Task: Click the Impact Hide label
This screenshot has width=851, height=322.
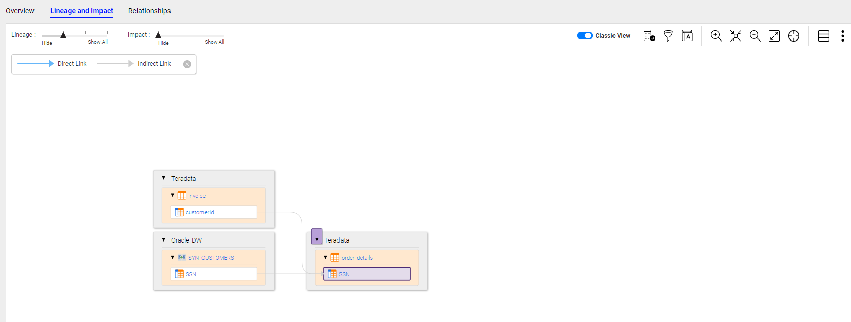Action: [163, 43]
